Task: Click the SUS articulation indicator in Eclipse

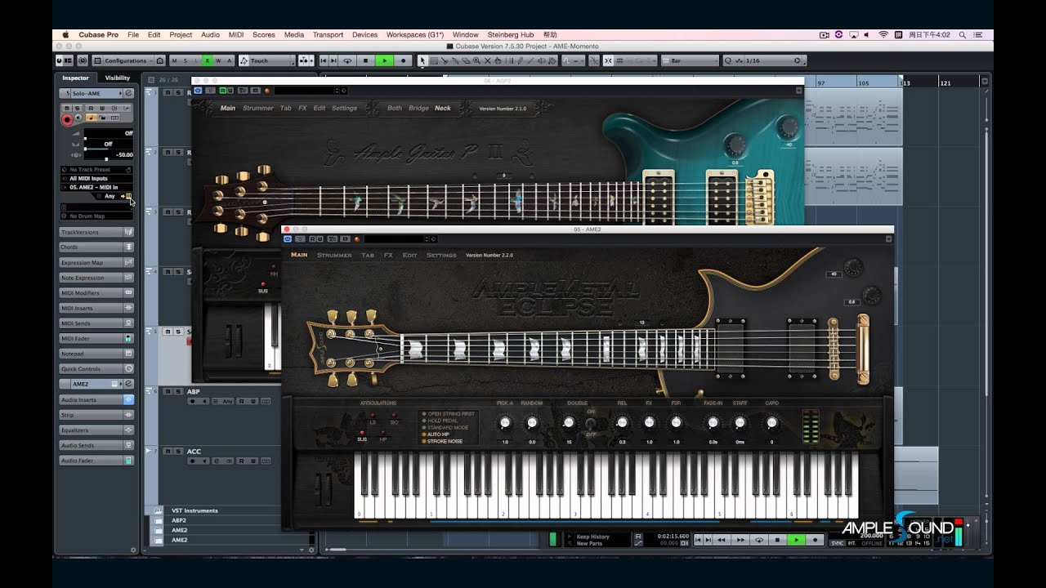Action: [x=361, y=434]
